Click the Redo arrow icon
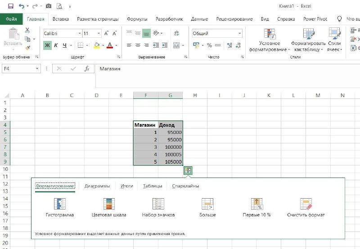The height and width of the screenshot is (249, 360). [x=35, y=6]
